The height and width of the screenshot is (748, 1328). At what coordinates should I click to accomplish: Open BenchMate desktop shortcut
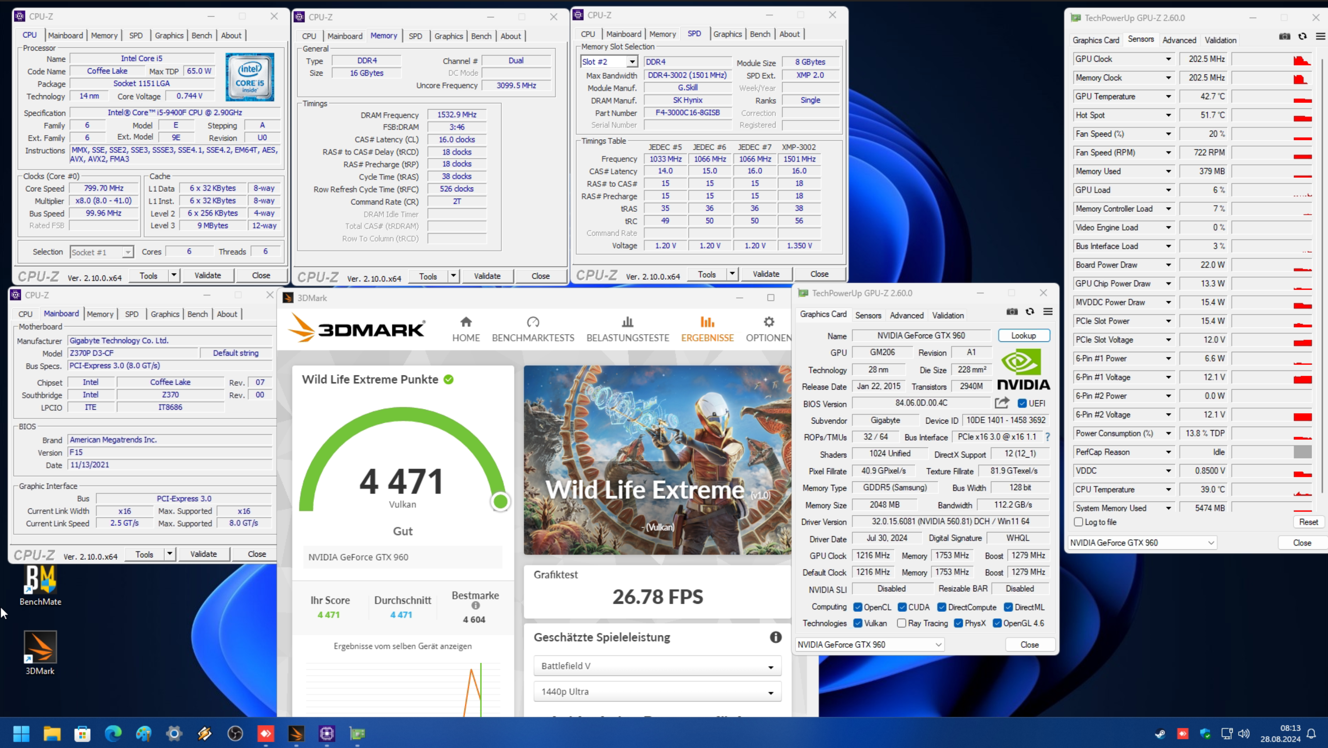point(40,586)
